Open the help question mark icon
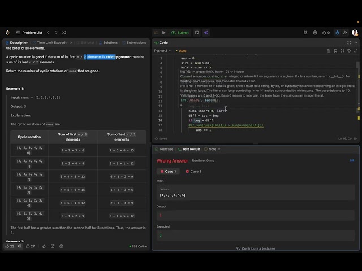The image size is (362, 271). tap(61, 246)
